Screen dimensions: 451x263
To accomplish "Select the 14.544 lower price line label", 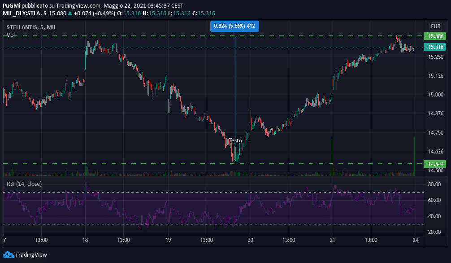I will (434, 164).
